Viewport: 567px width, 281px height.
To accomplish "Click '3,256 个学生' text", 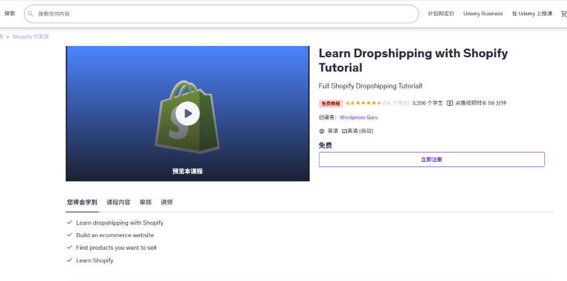I will (x=428, y=103).
